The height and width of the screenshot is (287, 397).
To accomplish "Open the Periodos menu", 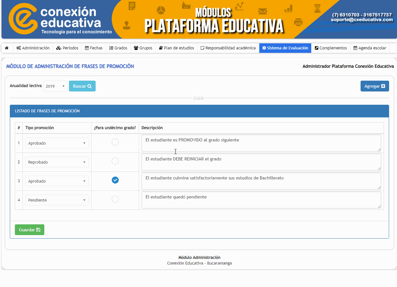I will [67, 48].
